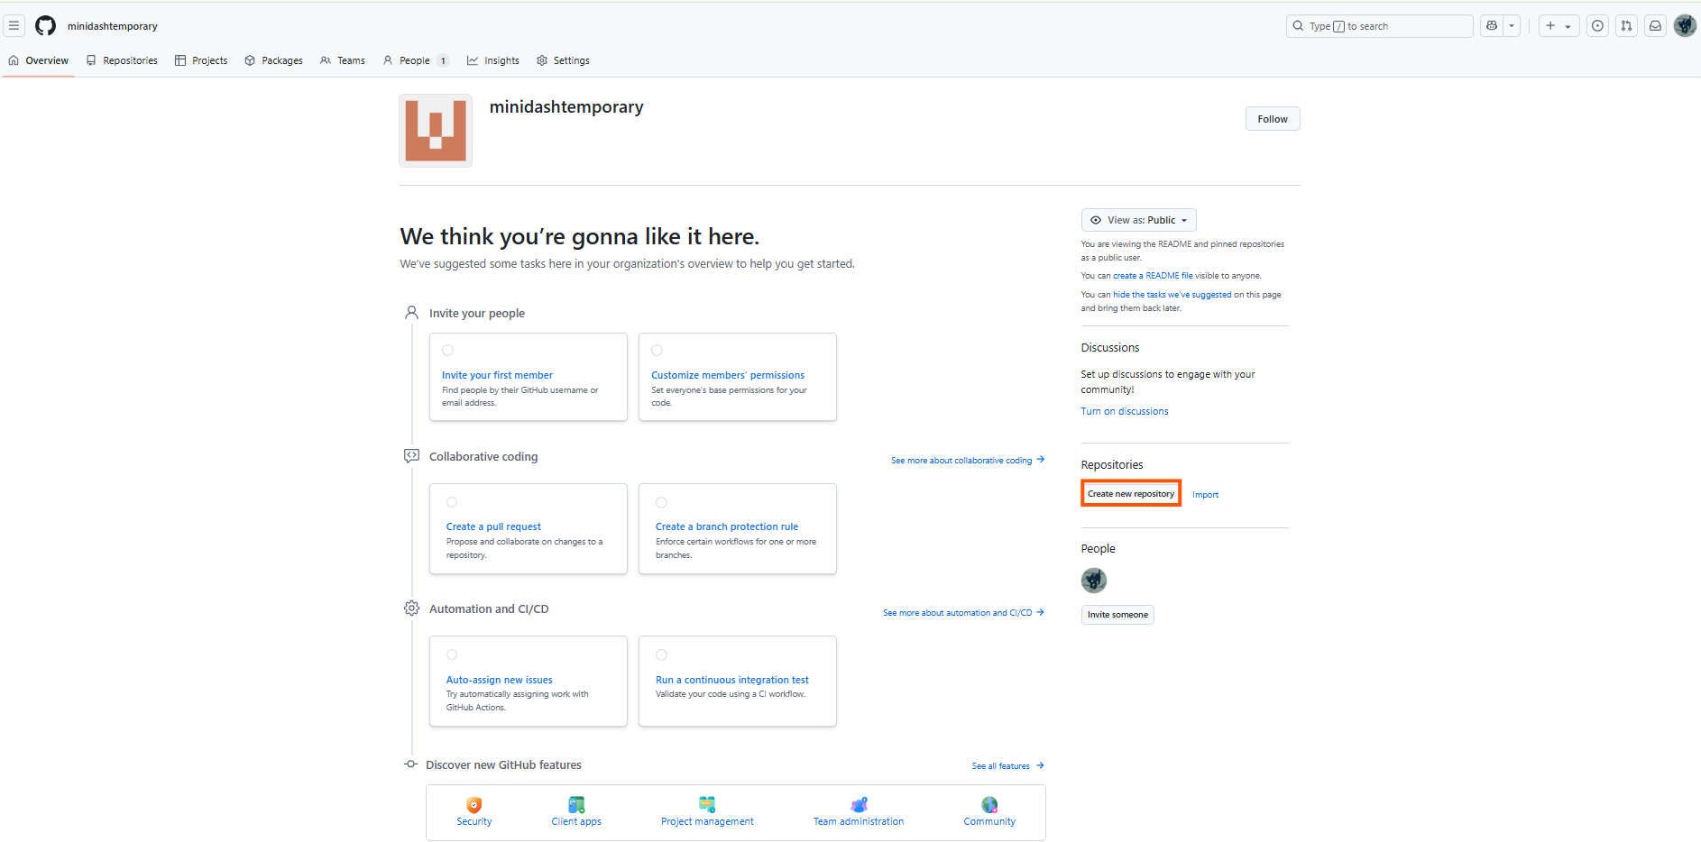Open the Pull requests icon in header
Image resolution: width=1701 pixels, height=842 pixels.
pos(1626,26)
